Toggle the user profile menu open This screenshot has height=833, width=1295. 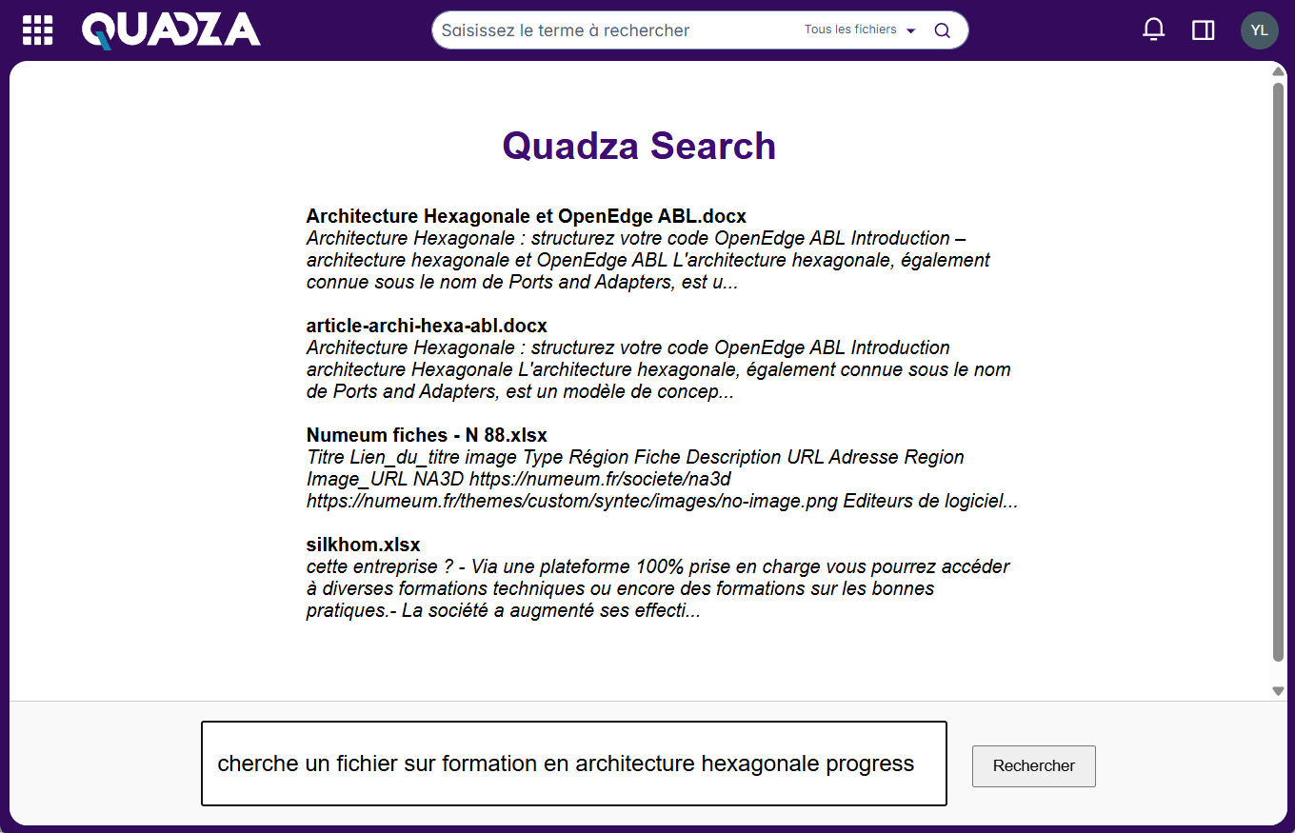[x=1259, y=30]
